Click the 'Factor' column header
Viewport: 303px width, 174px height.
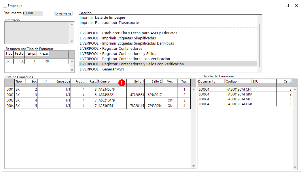point(19,54)
